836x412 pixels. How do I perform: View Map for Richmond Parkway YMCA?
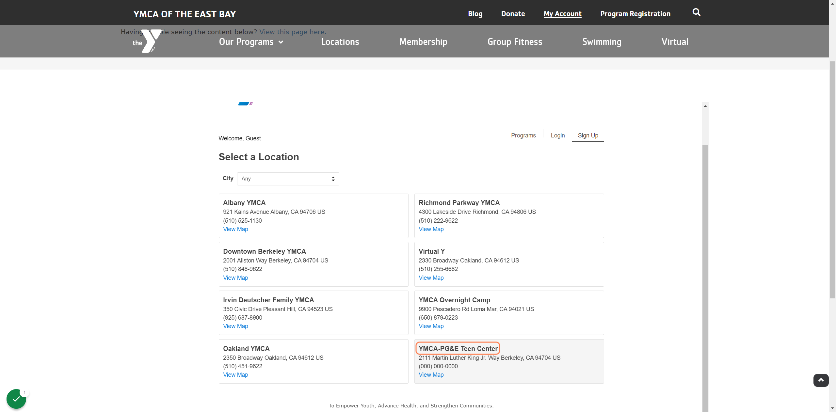(x=431, y=229)
